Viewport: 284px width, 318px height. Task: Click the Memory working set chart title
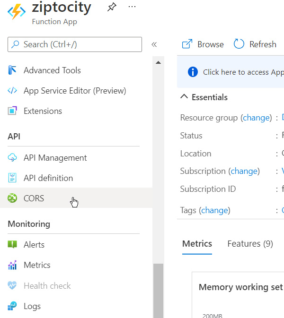pos(241,287)
